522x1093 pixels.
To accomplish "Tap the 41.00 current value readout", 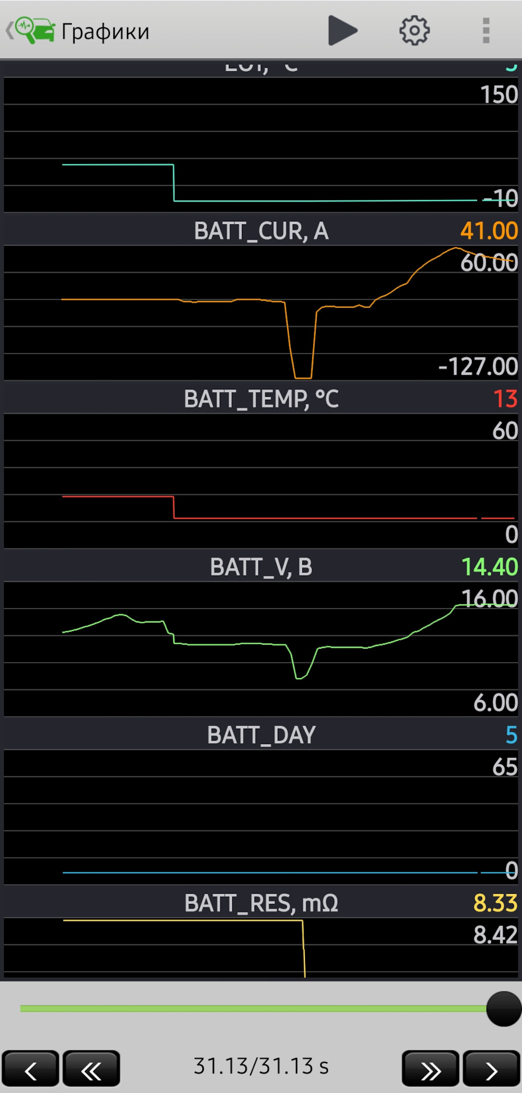I will click(488, 231).
